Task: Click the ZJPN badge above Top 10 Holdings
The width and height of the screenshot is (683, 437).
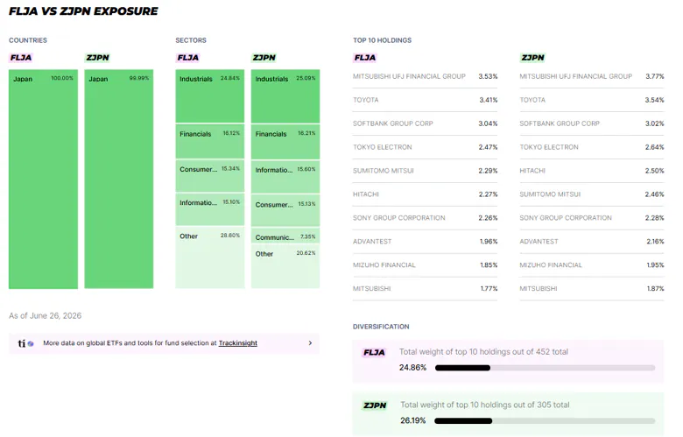Action: 532,58
